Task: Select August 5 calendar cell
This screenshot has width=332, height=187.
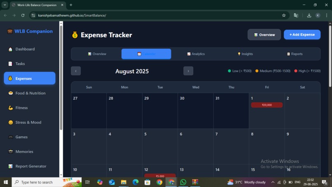Action: [x=160, y=146]
